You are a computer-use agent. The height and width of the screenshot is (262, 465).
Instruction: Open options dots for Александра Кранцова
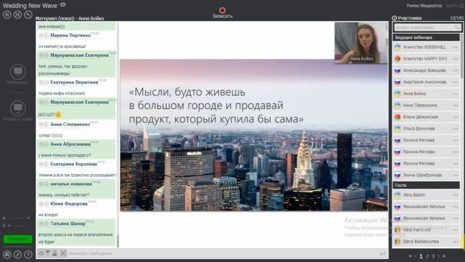click(x=456, y=71)
